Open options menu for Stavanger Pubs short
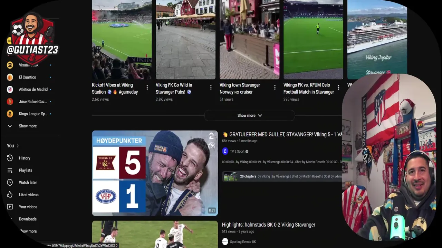Image resolution: width=442 pixels, height=248 pixels. [x=211, y=87]
